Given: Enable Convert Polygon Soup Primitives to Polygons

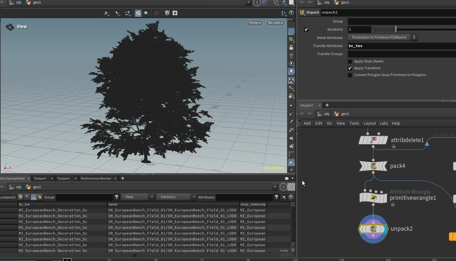Looking at the screenshot, I should click(x=350, y=75).
